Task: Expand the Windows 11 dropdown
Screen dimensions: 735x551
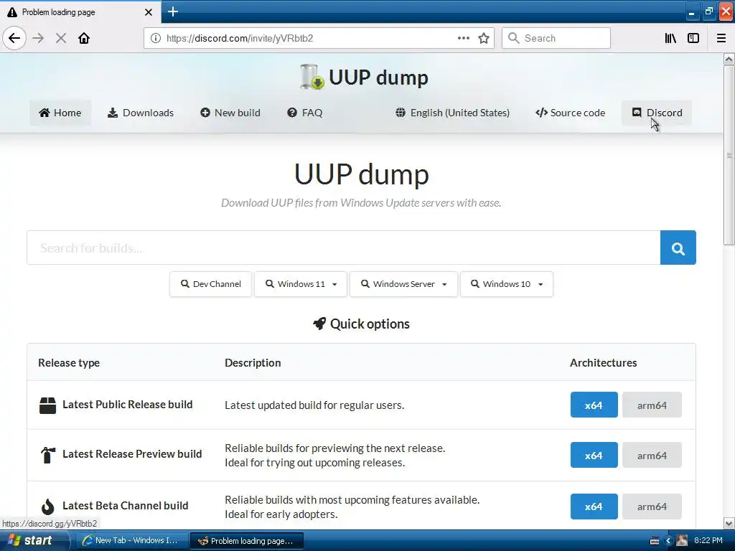Action: [301, 284]
